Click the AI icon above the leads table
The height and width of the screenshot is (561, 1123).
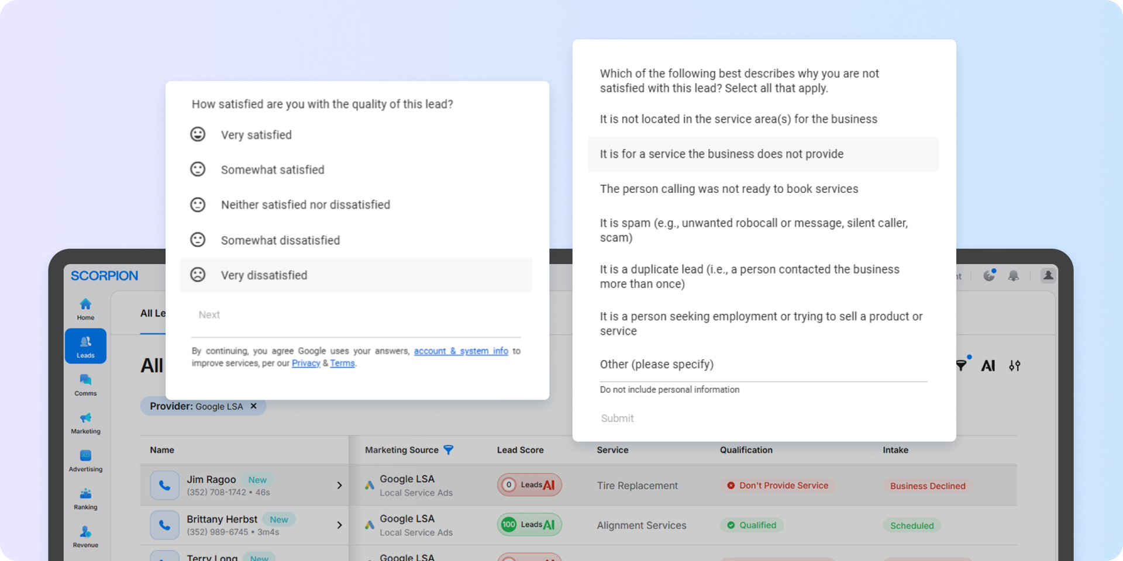(x=988, y=365)
